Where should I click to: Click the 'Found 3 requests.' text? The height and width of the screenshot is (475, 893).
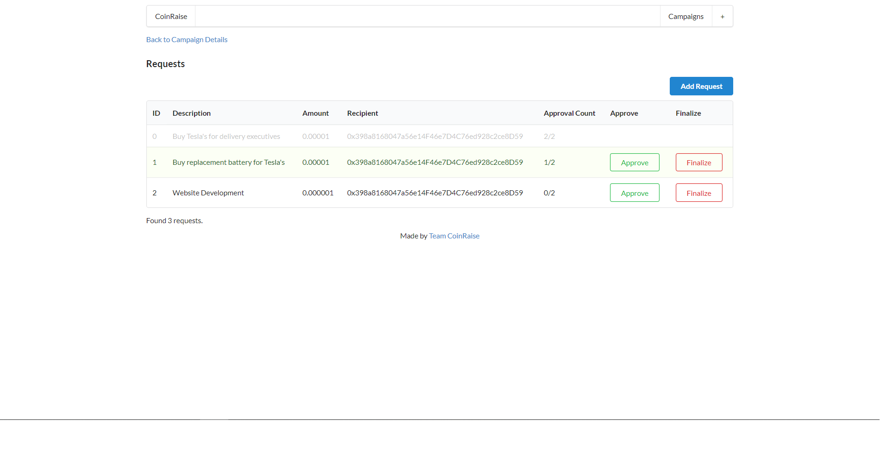174,220
